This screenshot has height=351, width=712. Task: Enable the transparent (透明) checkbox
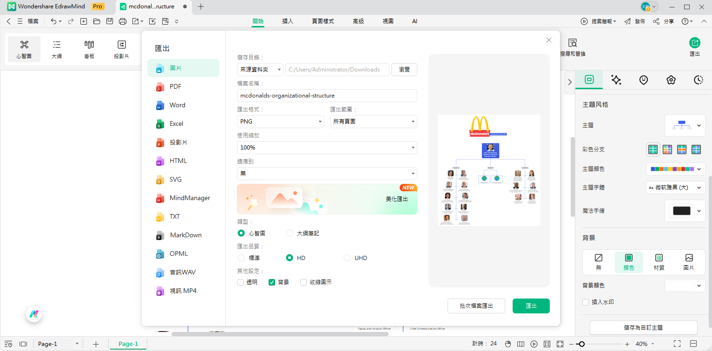(x=240, y=282)
